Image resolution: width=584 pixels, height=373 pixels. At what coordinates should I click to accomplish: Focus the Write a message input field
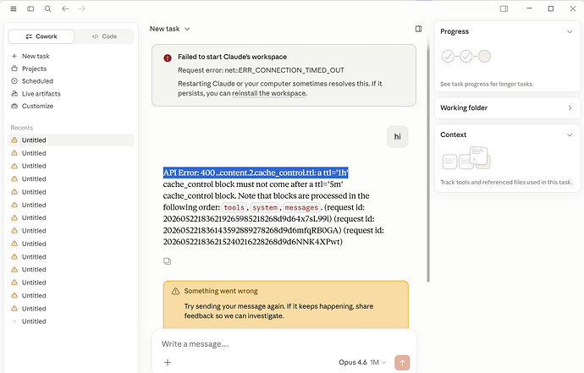(284, 344)
